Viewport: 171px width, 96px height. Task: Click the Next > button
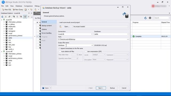[101, 88]
